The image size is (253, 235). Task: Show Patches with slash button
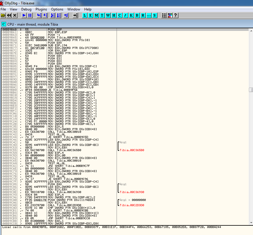click(125, 15)
